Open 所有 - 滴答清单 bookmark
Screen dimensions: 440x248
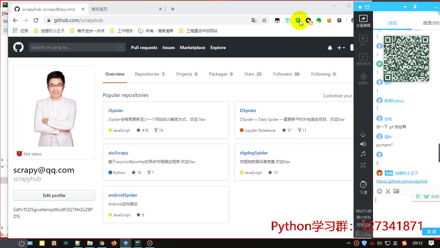click(x=156, y=31)
